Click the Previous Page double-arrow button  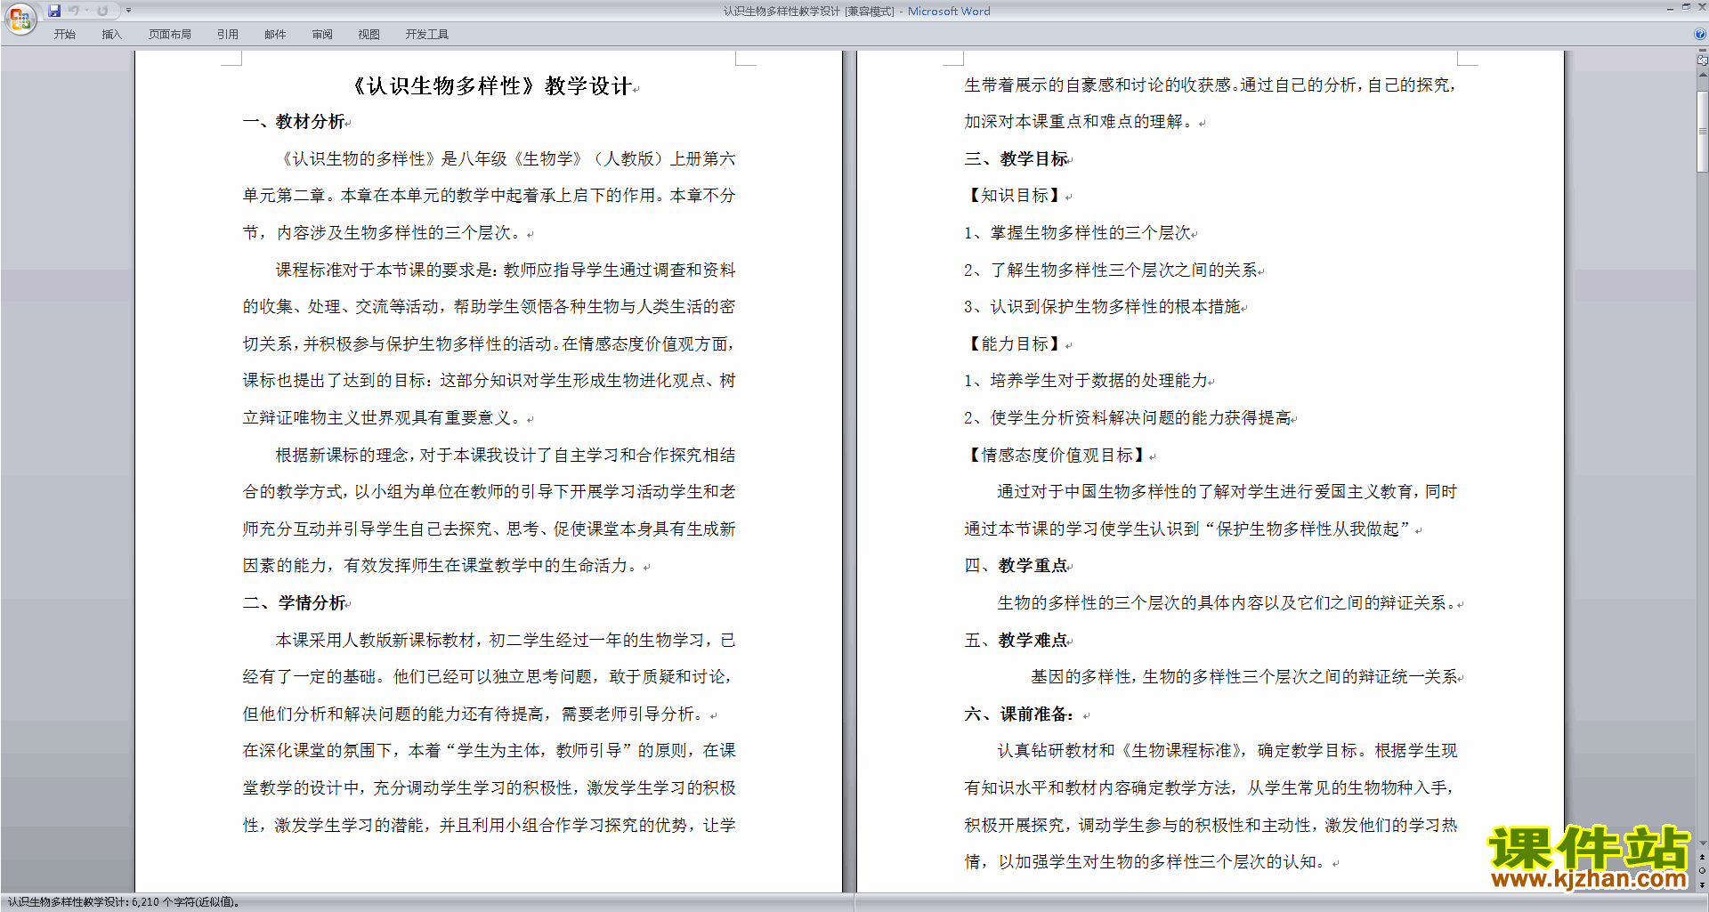(x=1703, y=857)
